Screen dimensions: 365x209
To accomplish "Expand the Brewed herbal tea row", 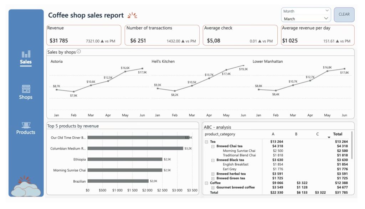I will pyautogui.click(x=213, y=174).
